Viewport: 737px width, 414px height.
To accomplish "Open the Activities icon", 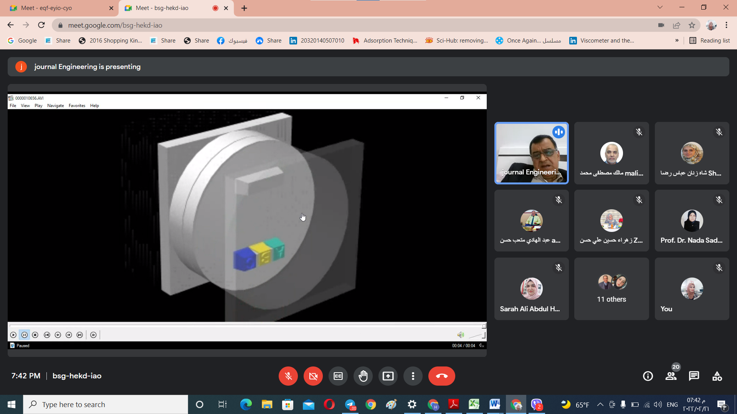I will coord(717,376).
